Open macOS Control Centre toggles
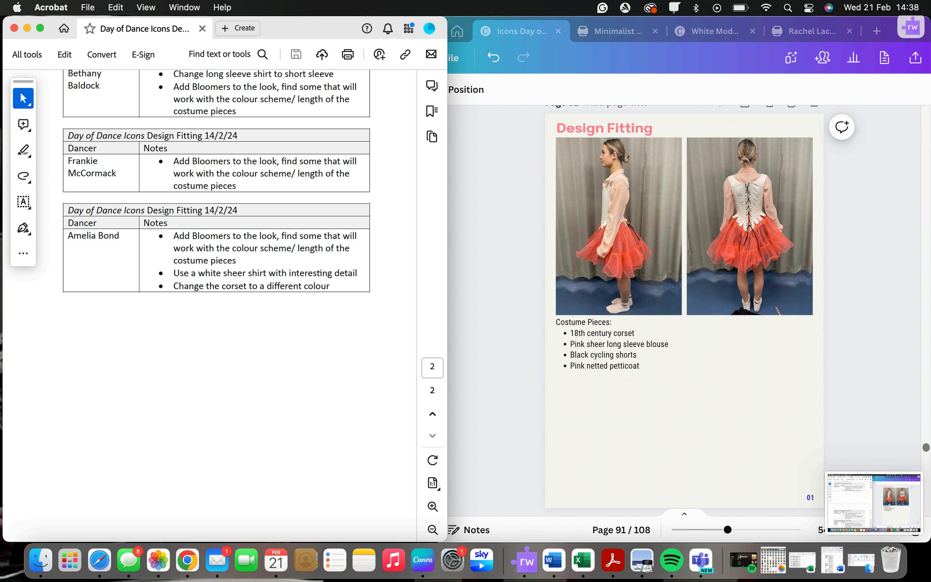This screenshot has height=582, width=931. pyautogui.click(x=808, y=8)
